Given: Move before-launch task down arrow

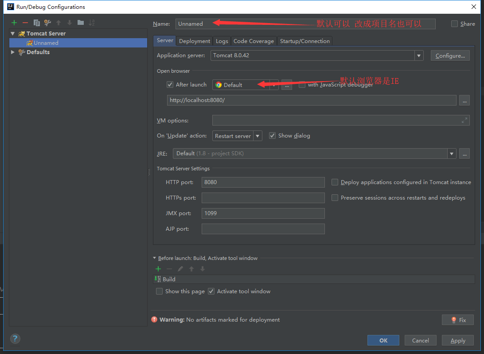Looking at the screenshot, I should coord(203,269).
